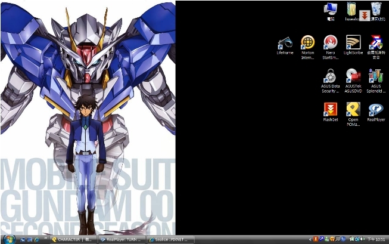
Task: Select the ASUS Data Security shortcut
Action: pos(330,81)
